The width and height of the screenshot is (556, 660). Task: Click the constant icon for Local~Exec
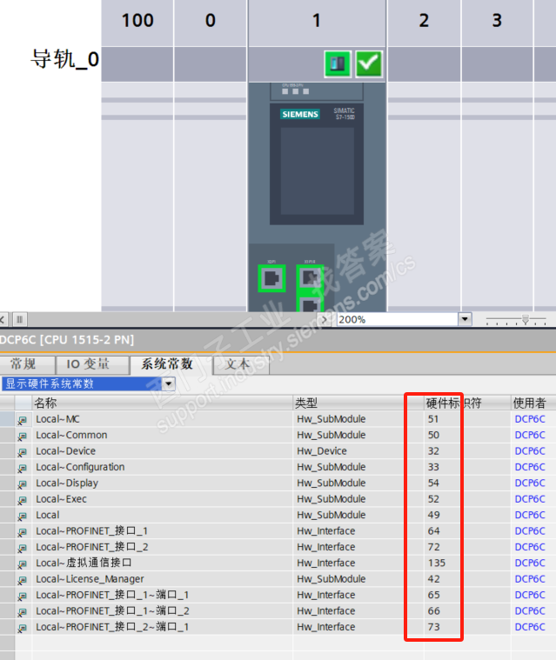click(23, 500)
